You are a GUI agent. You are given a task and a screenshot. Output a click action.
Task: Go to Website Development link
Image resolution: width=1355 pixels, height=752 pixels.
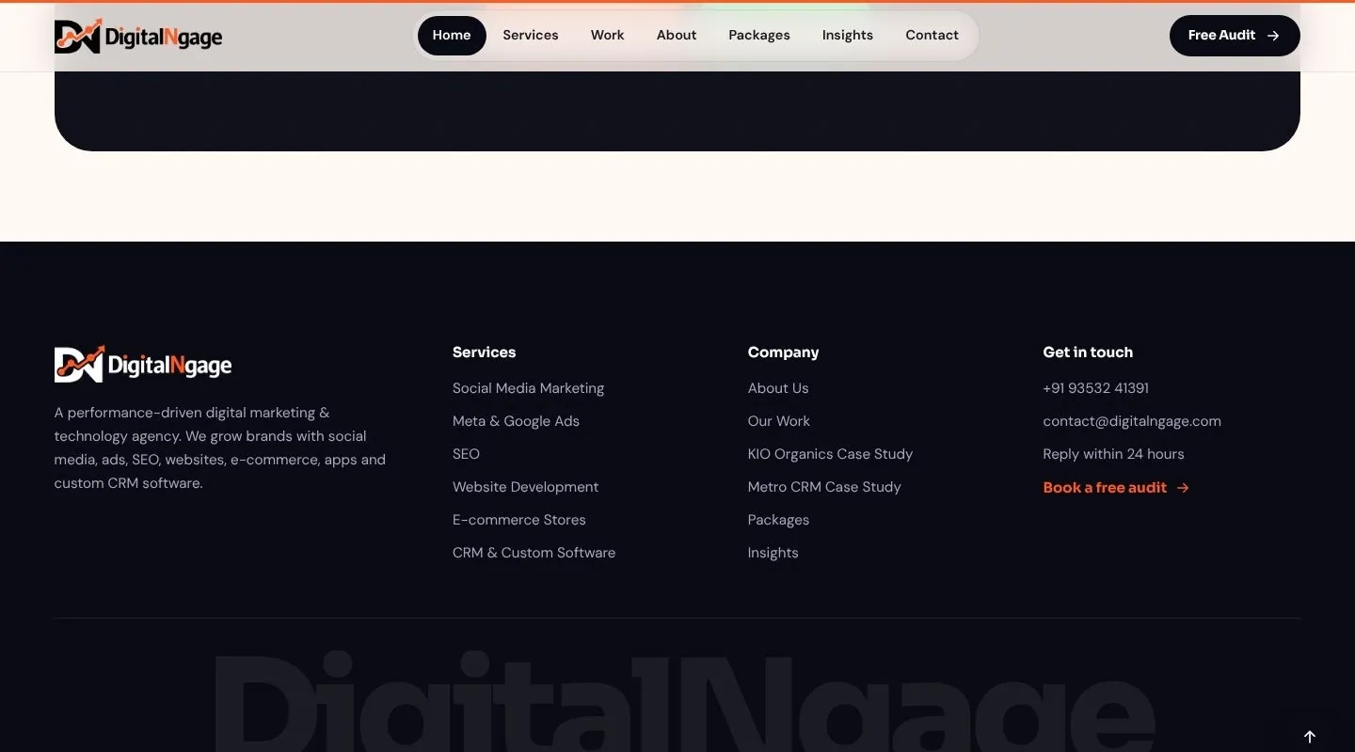pos(525,487)
